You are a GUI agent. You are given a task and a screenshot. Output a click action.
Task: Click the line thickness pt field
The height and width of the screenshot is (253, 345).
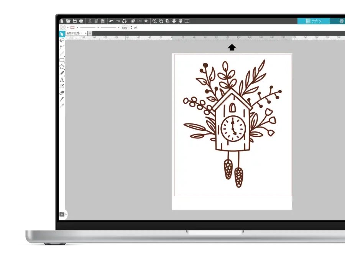pyautogui.click(x=125, y=28)
